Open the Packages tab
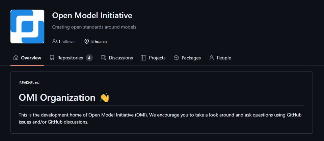Image resolution: width=324 pixels, height=141 pixels. (x=187, y=58)
